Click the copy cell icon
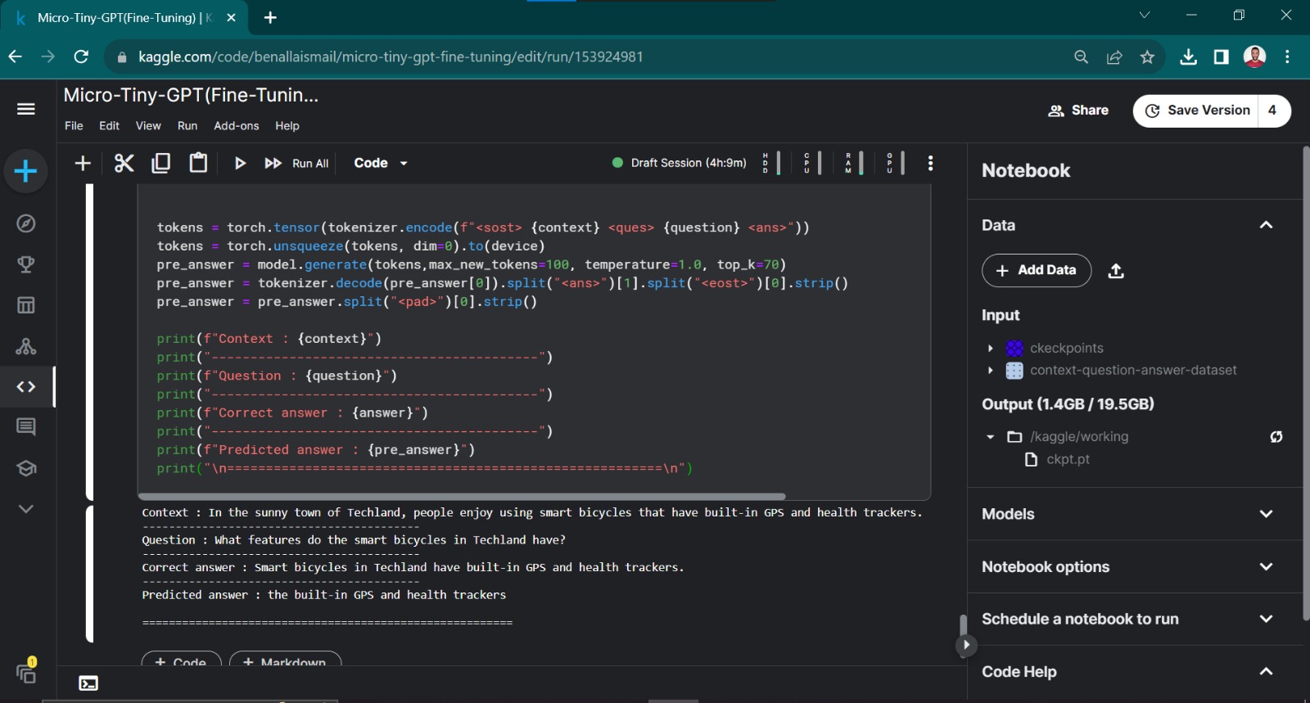This screenshot has height=703, width=1310. 161,164
